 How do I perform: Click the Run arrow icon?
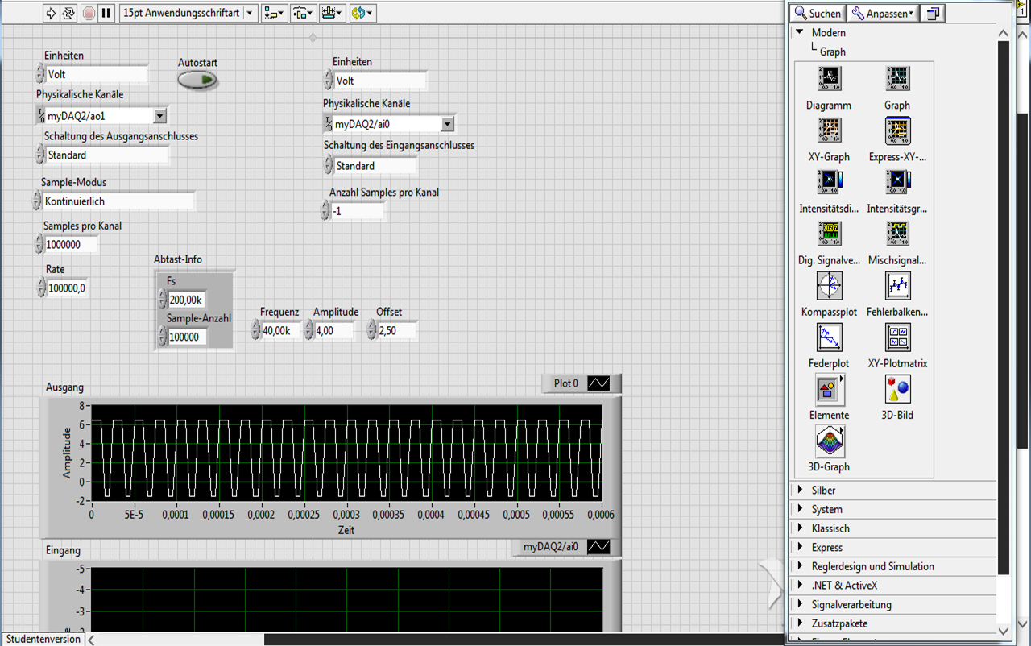(51, 13)
